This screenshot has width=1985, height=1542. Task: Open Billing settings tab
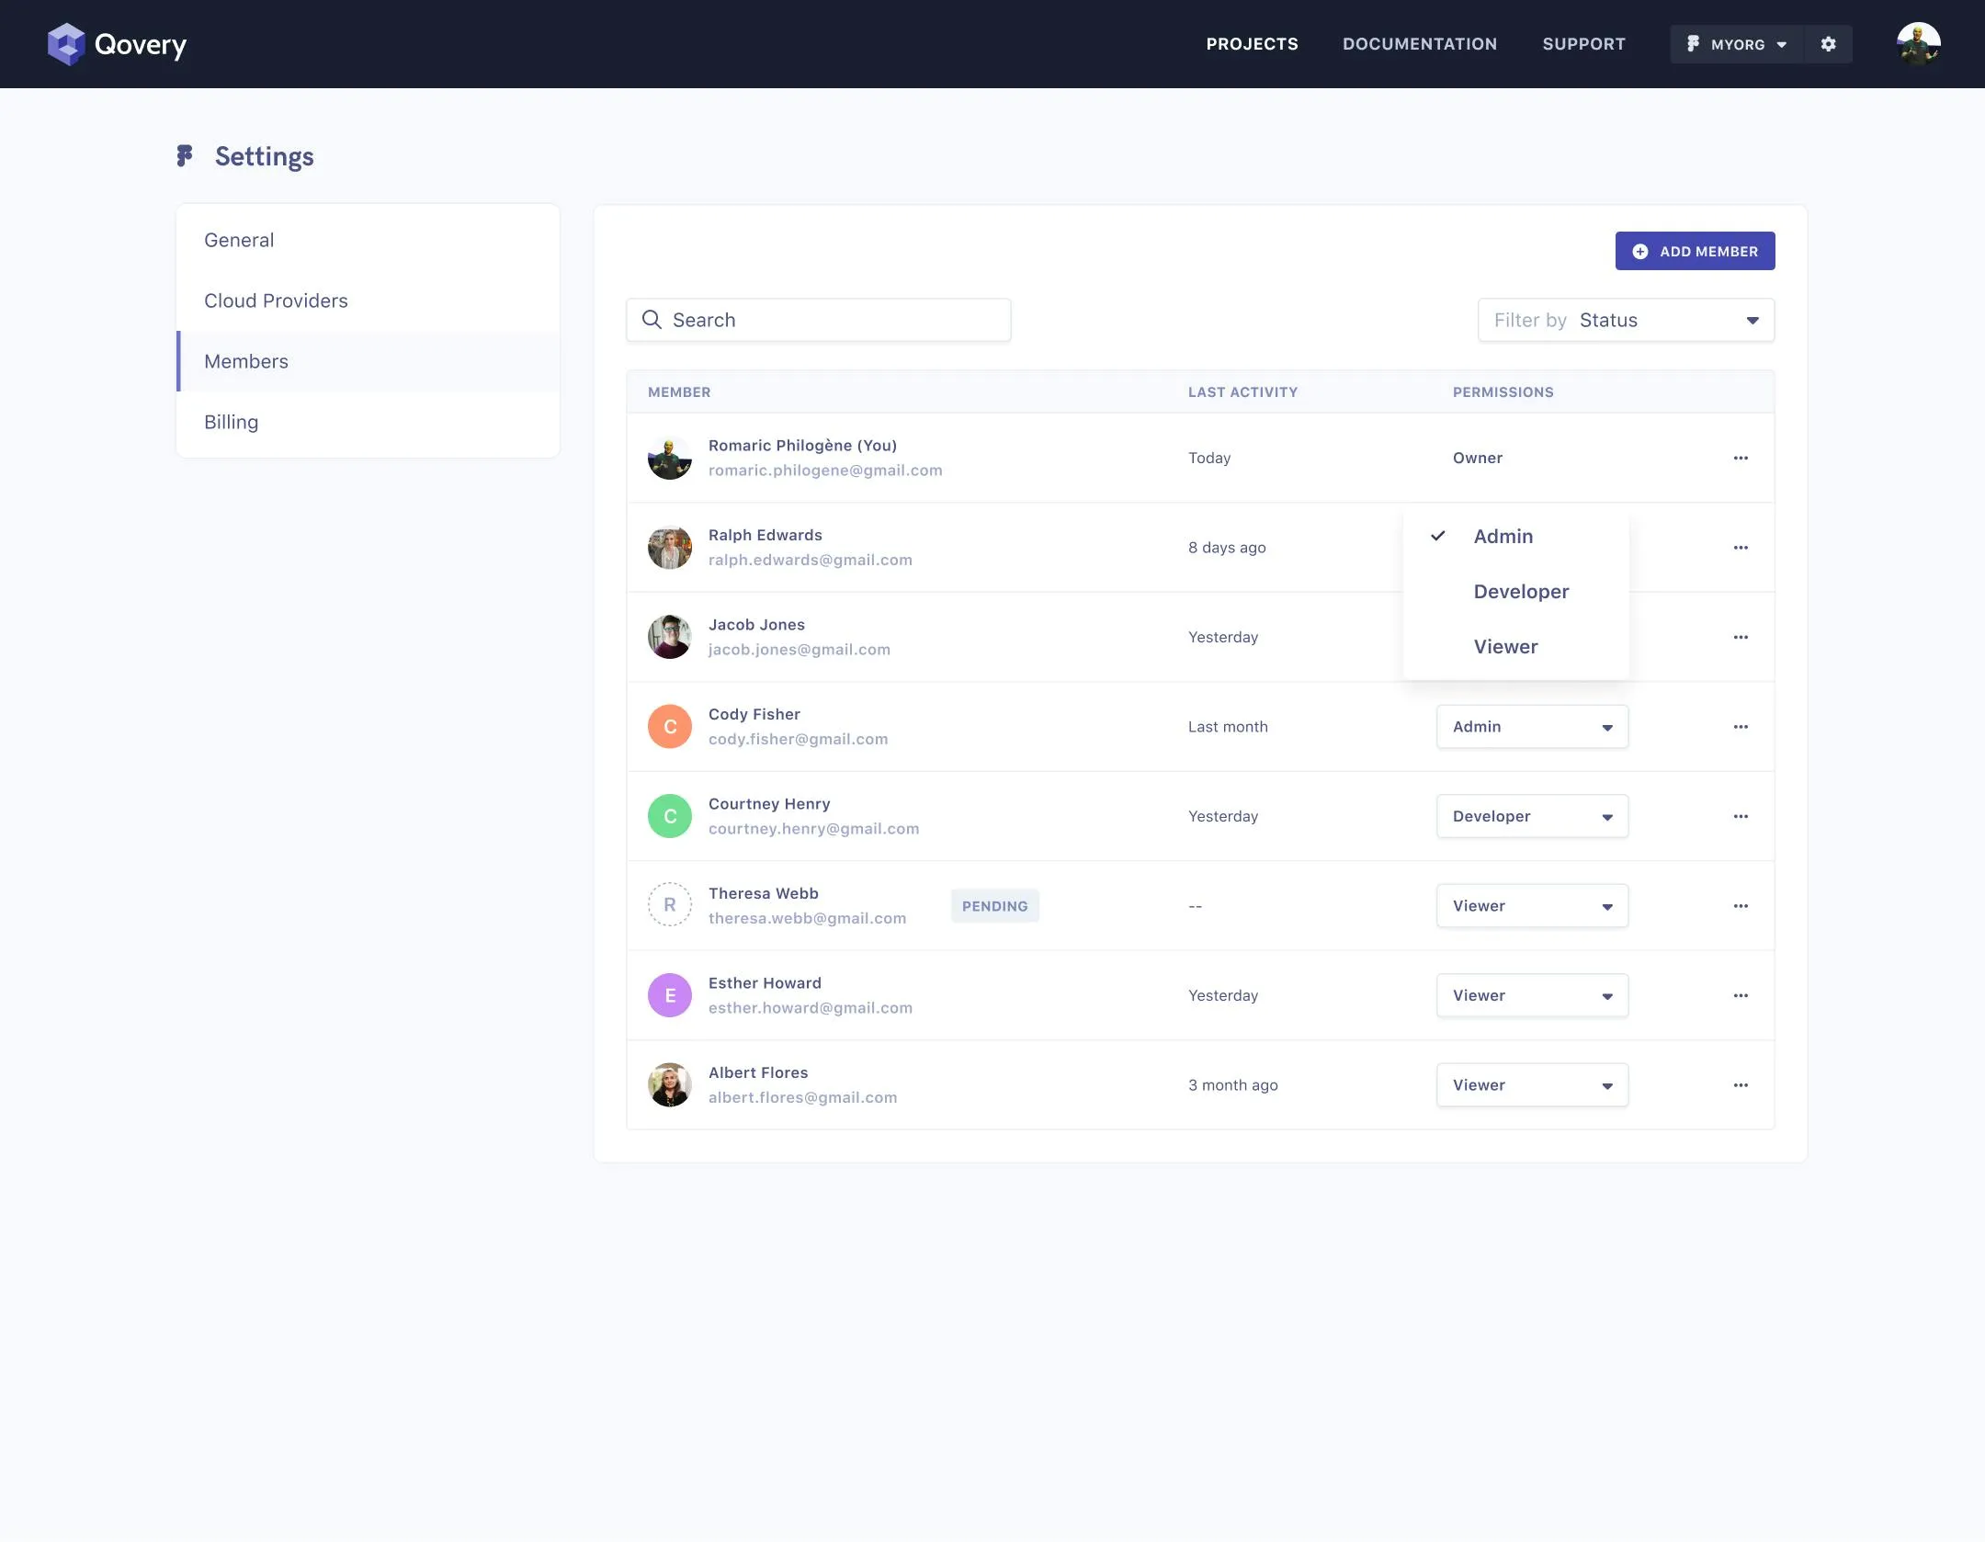point(232,422)
